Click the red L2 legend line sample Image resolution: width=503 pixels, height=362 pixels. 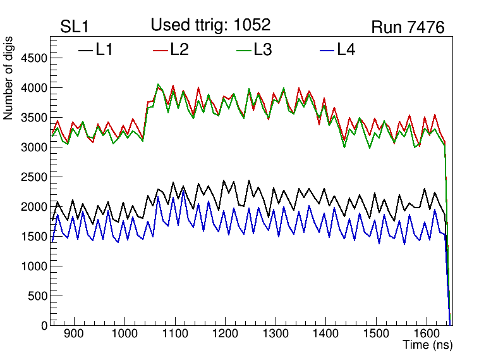tap(161, 49)
